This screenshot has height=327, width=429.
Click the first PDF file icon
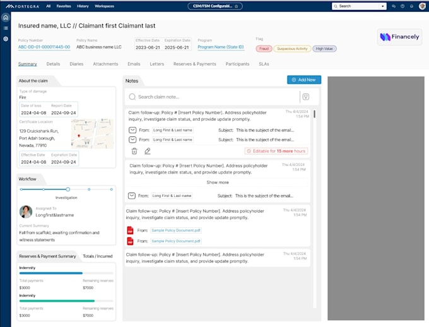click(131, 230)
